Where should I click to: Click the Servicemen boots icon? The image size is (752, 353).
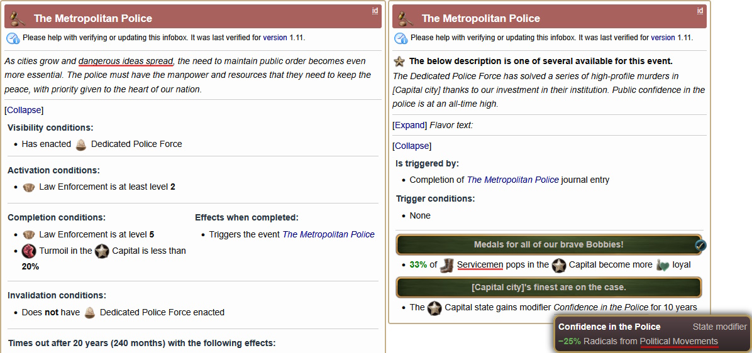coord(446,265)
